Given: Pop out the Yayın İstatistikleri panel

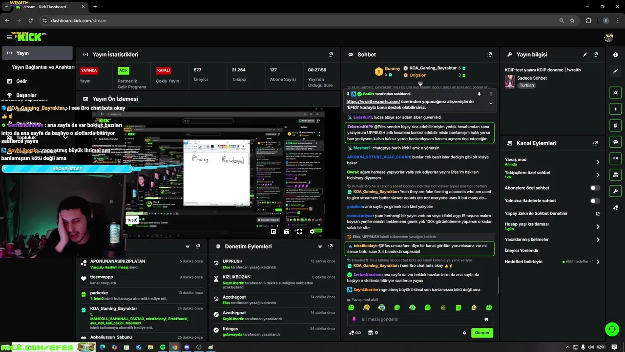Looking at the screenshot, I should pyautogui.click(x=331, y=55).
